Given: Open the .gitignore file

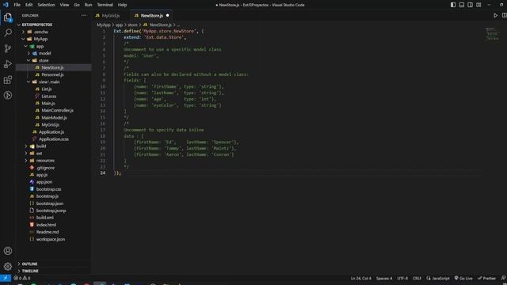Looking at the screenshot, I should click(45, 168).
